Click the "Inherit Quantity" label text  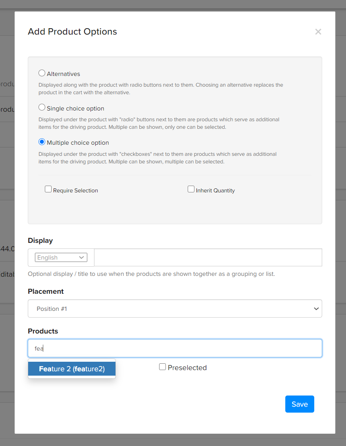(x=215, y=190)
